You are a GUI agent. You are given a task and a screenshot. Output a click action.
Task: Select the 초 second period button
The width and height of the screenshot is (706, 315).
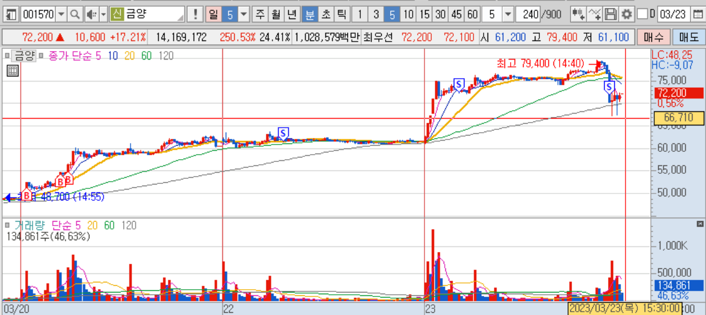325,14
